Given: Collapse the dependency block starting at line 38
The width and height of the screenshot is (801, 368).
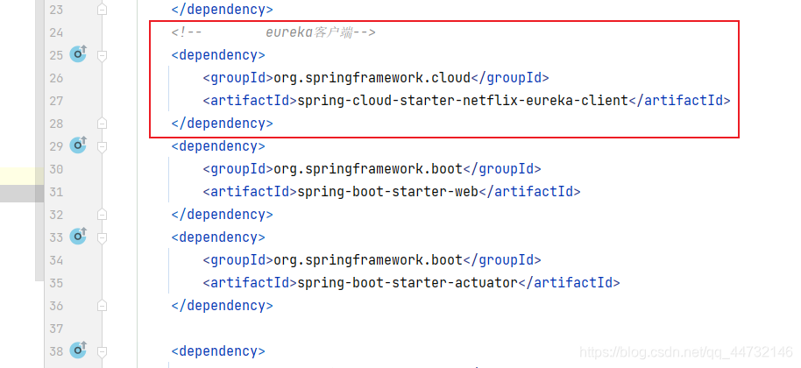Looking at the screenshot, I should point(103,351).
